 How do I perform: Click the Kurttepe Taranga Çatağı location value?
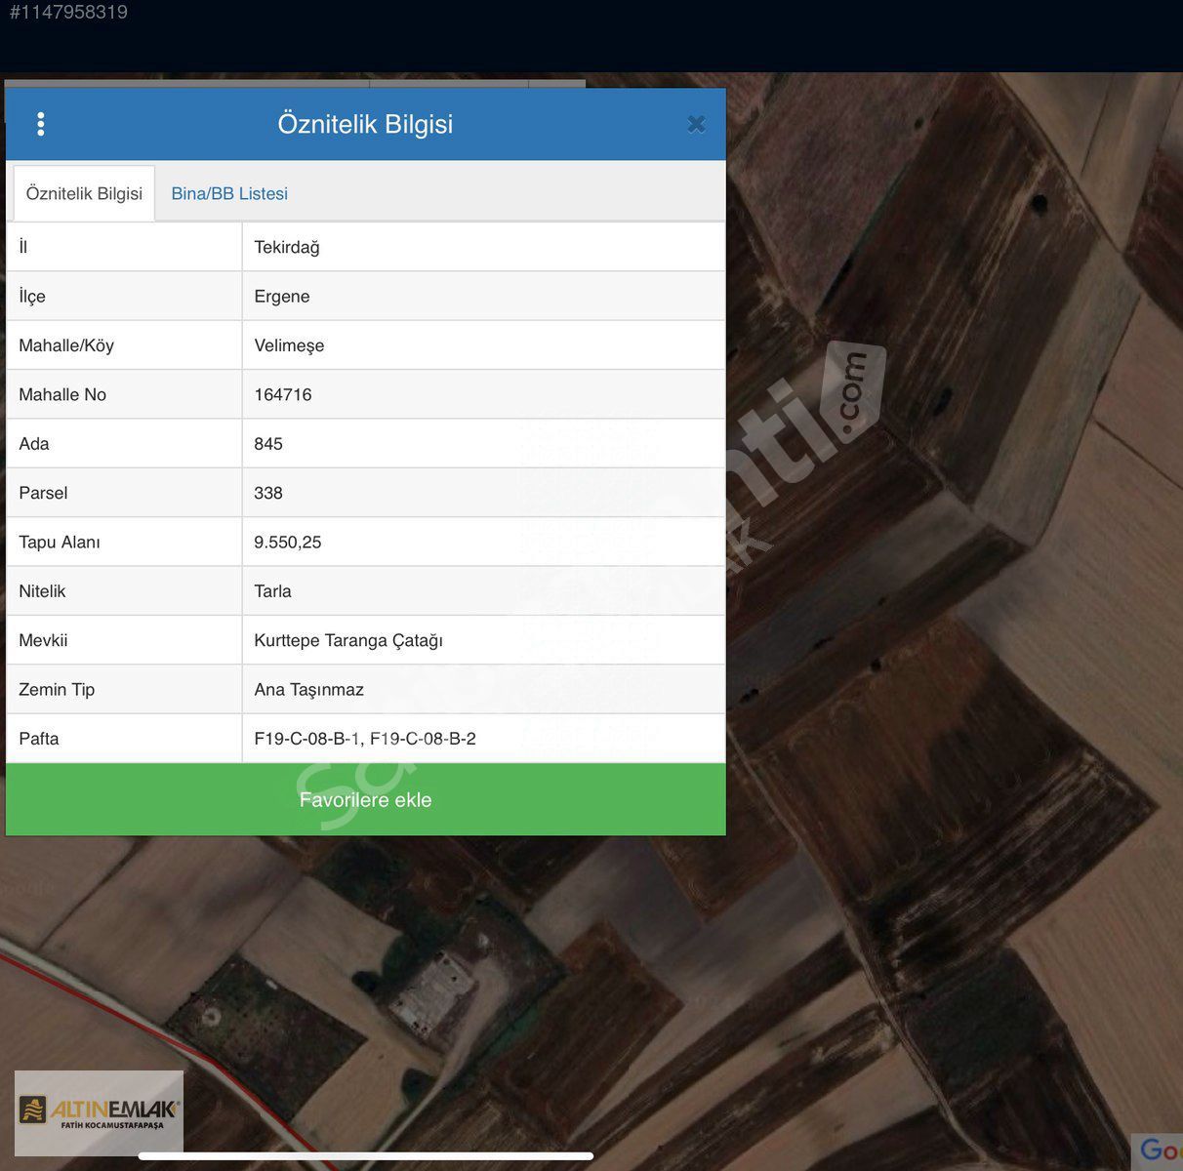click(348, 640)
